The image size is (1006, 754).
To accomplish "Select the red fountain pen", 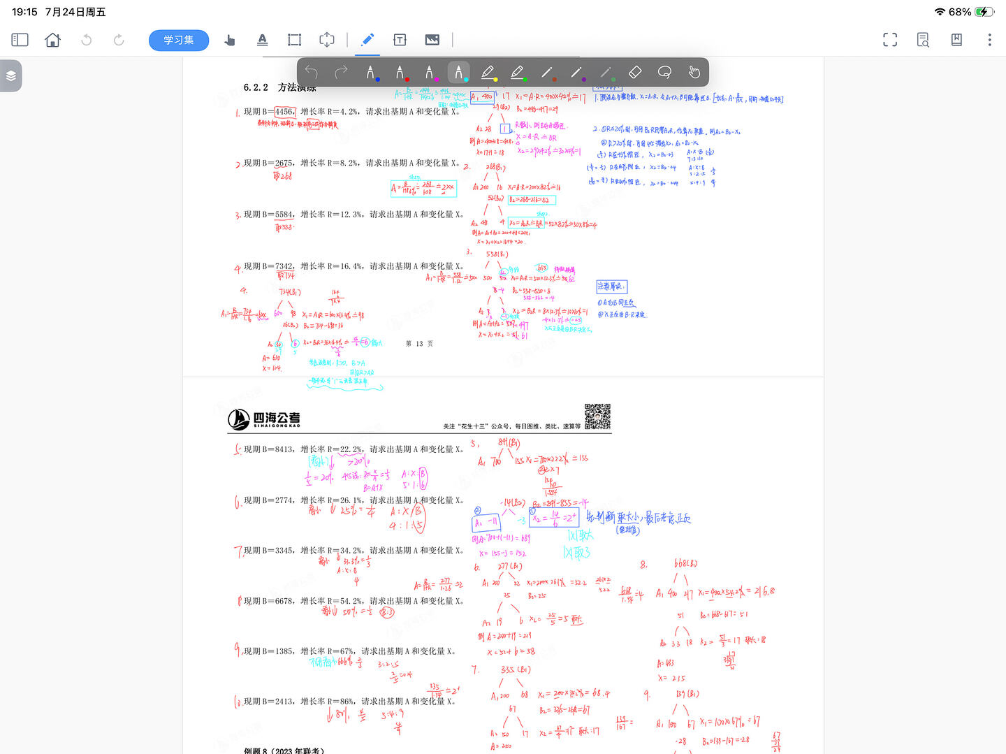I will (x=400, y=72).
